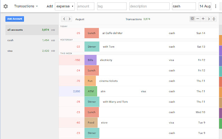Image resolution: width=222 pixels, height=139 pixels.
Task: Go to the previous month arrow
Action: 64,19
